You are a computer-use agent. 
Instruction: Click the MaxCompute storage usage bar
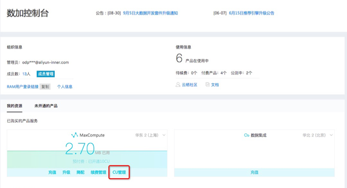click(87, 159)
